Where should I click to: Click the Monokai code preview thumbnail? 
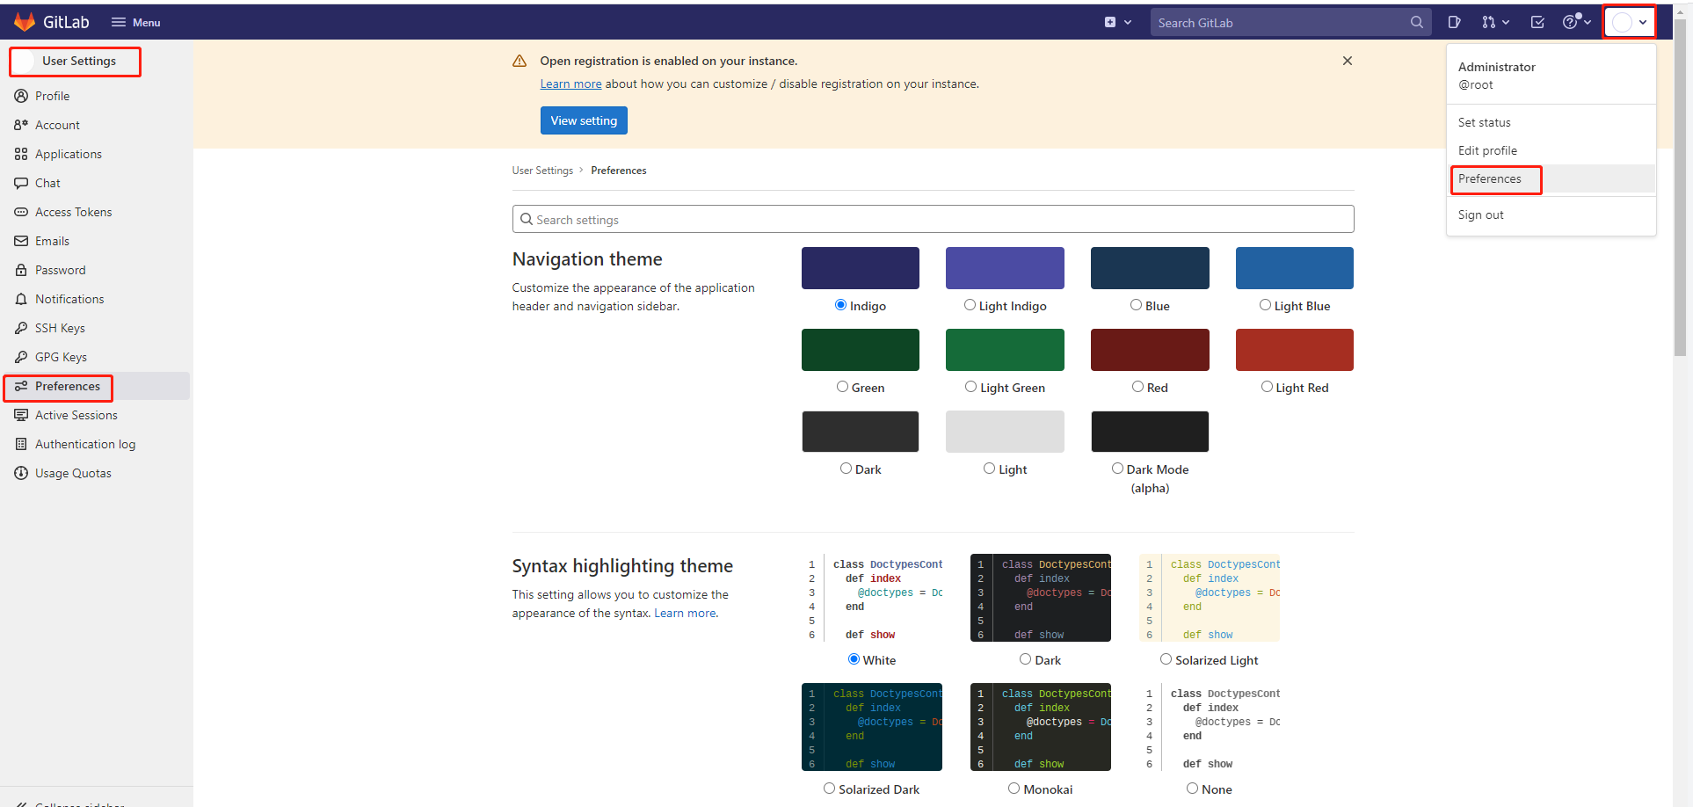point(1041,727)
